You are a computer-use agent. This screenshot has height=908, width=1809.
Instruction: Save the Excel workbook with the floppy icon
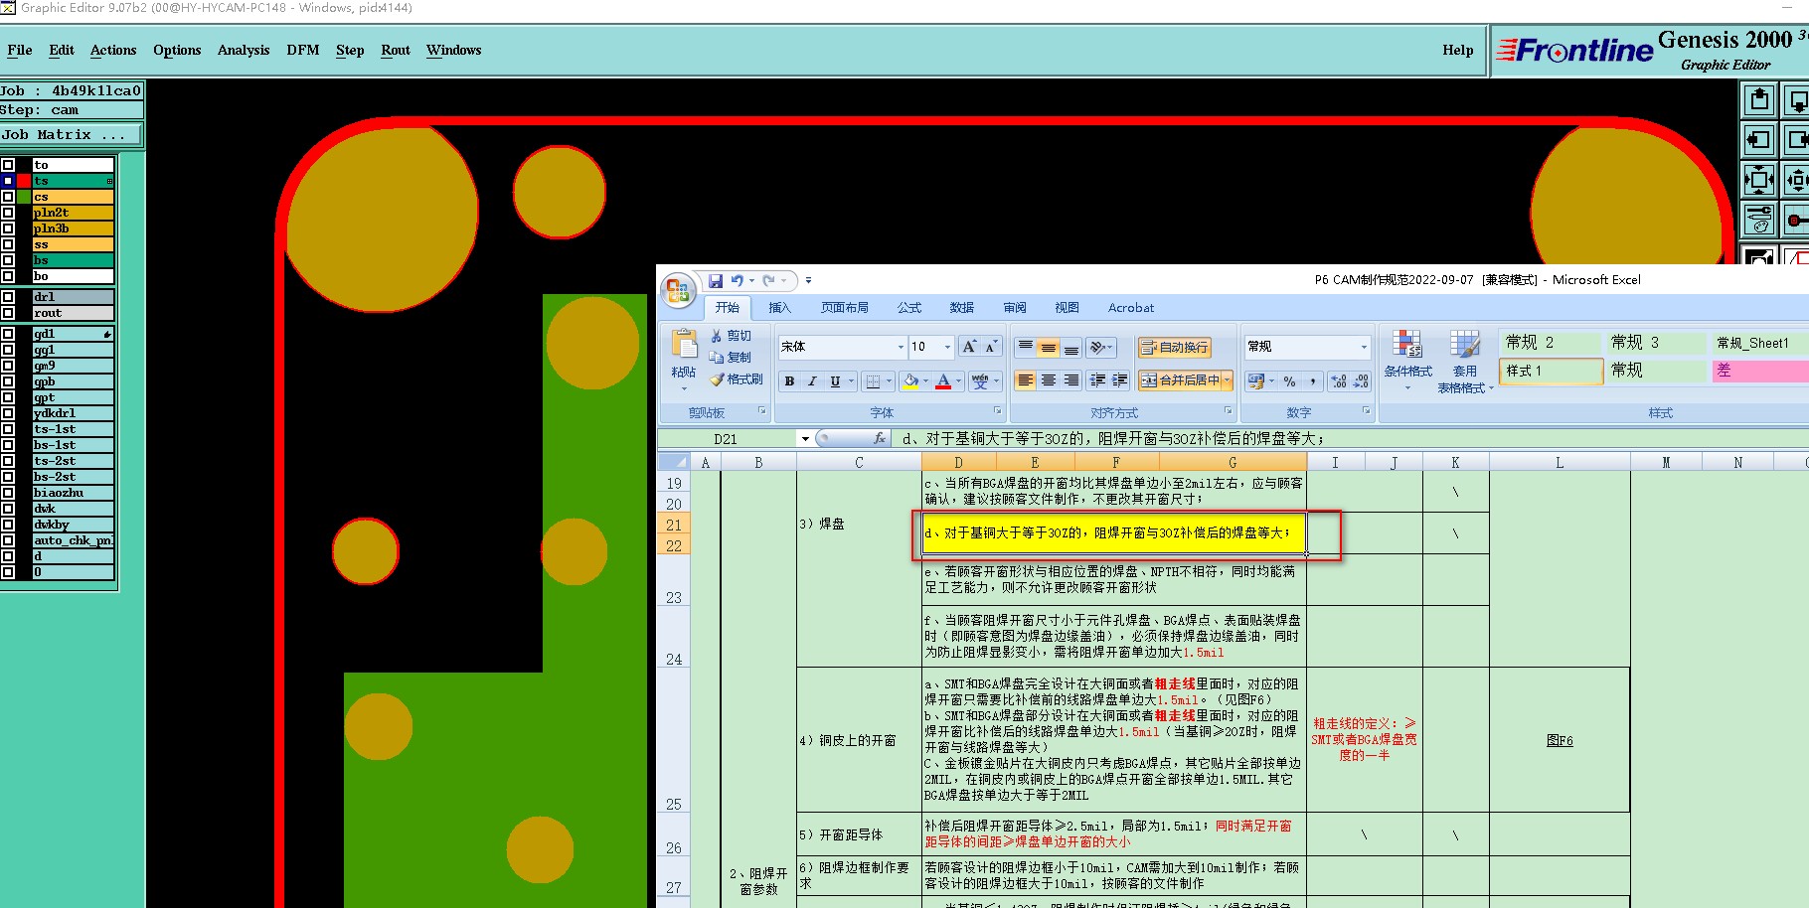(715, 281)
